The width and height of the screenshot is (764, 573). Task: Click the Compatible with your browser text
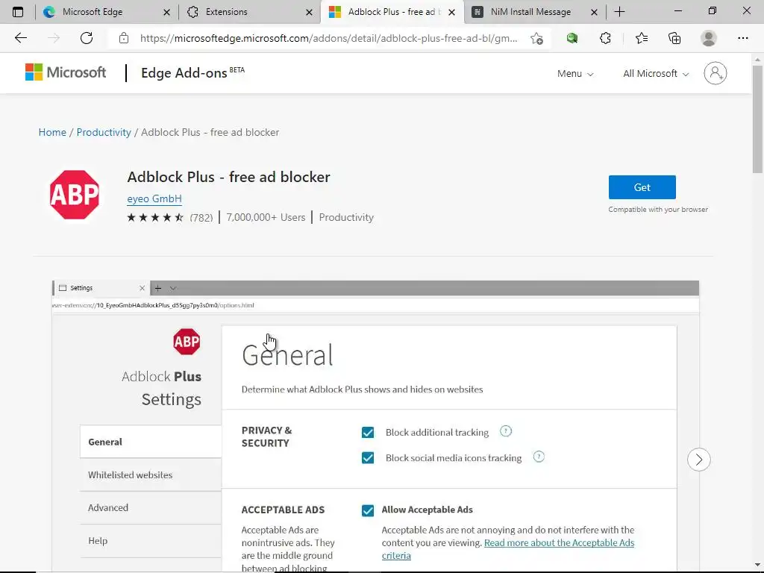pyautogui.click(x=658, y=210)
